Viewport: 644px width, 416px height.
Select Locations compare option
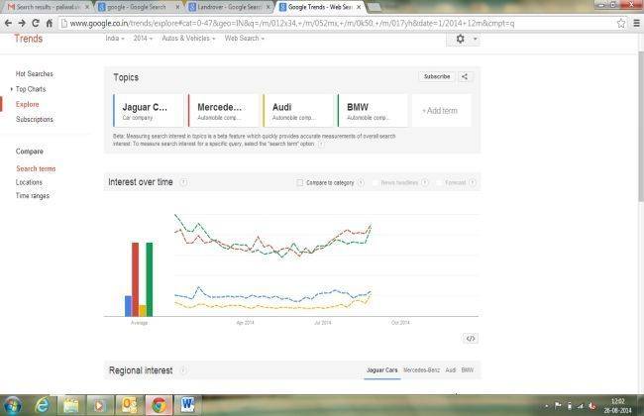(29, 182)
